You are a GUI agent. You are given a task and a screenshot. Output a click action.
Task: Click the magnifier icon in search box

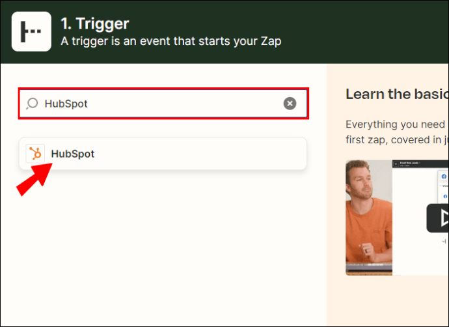click(32, 104)
